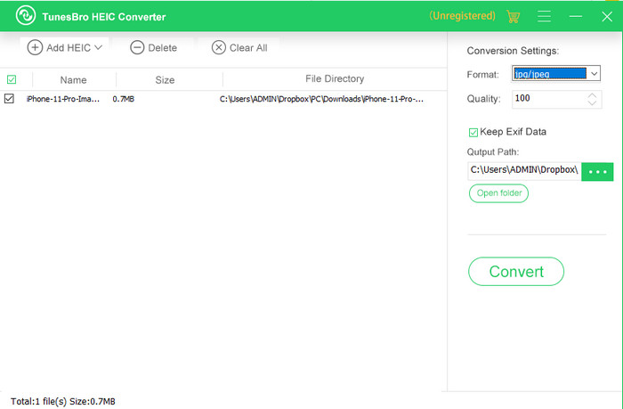Sort by the Size column header
623x409 pixels.
coord(165,80)
